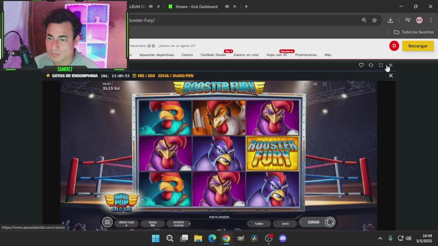The image size is (438, 246).
Task: Open the Windows Start menu
Action: (155, 238)
